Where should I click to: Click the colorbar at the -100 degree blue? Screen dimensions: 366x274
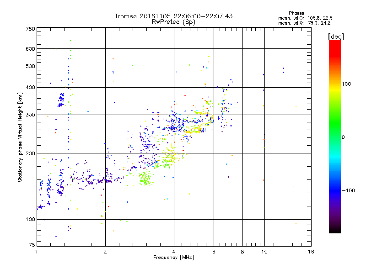[335, 190]
